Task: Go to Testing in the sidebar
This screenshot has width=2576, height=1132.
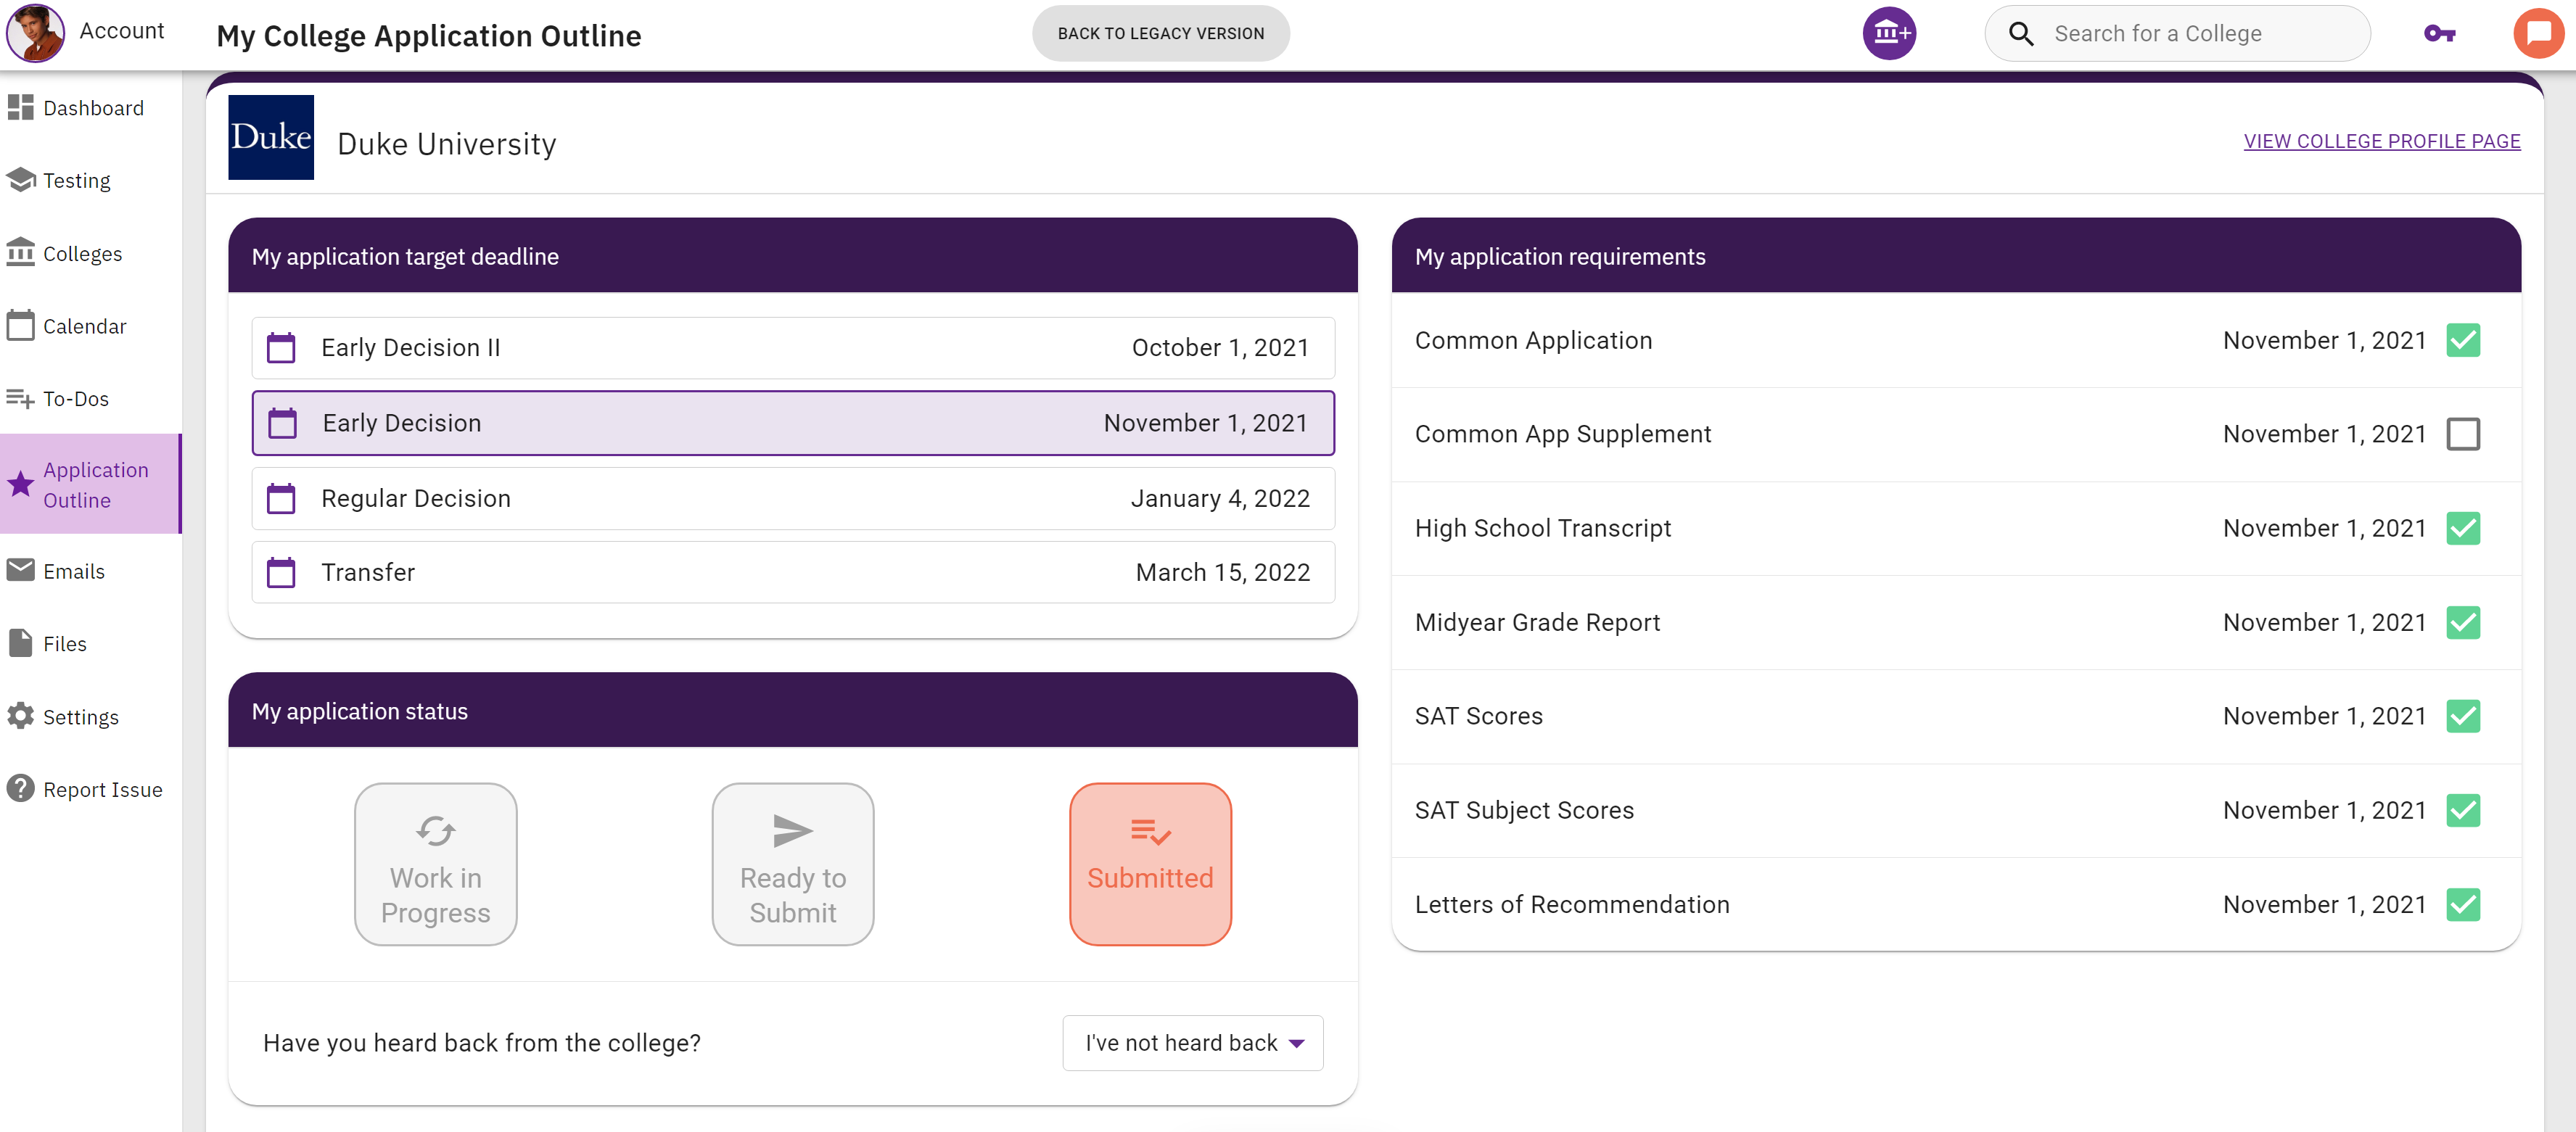Action: click(90, 180)
